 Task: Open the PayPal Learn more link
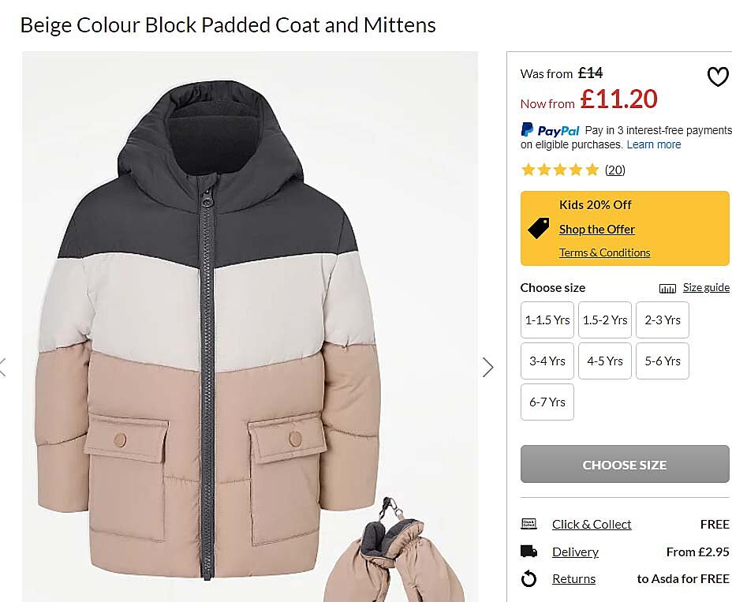(654, 145)
